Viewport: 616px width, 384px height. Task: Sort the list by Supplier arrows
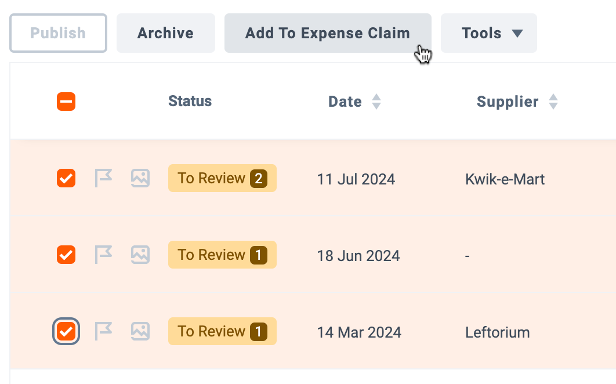point(553,102)
